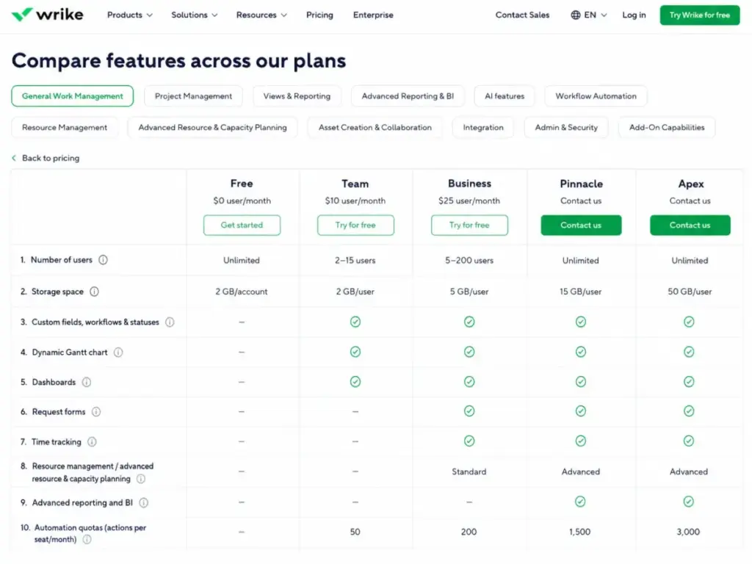Open info icon for Advanced reporting and BI

pyautogui.click(x=143, y=502)
